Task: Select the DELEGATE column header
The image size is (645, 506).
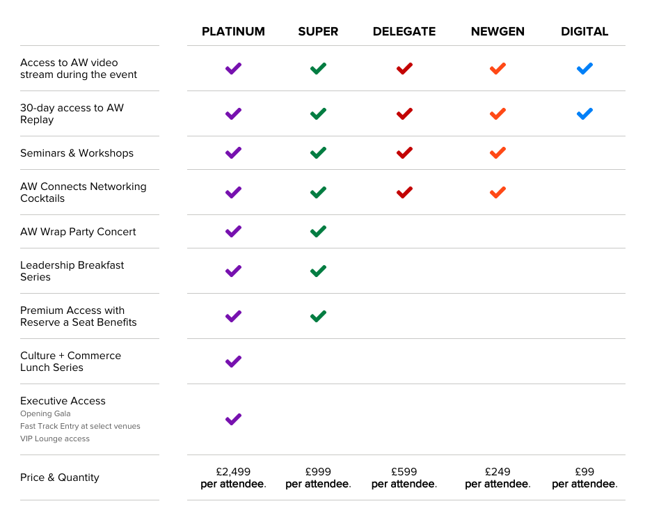Action: click(x=404, y=31)
